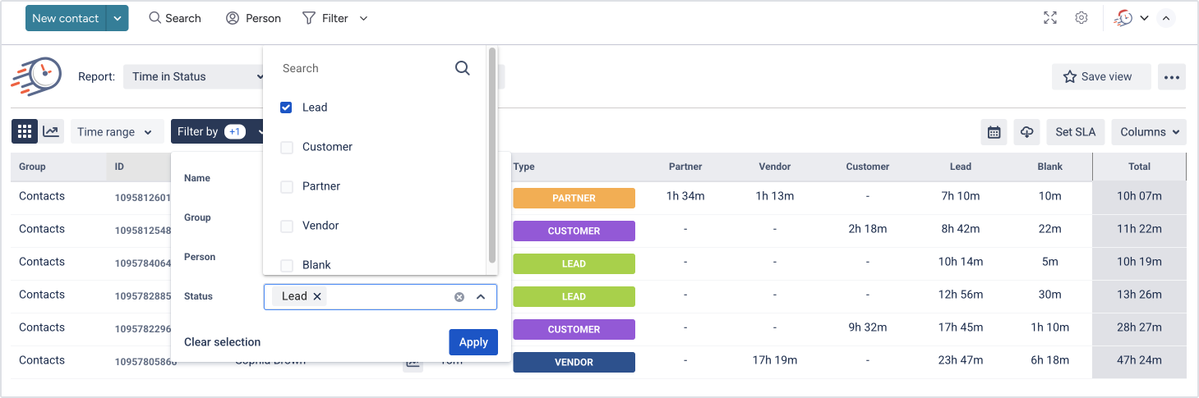Enable the Vendor checkbox
The width and height of the screenshot is (1199, 398).
pos(286,226)
